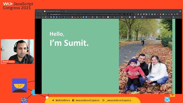Open the Reading List
The image size is (183, 103).
(177, 17)
